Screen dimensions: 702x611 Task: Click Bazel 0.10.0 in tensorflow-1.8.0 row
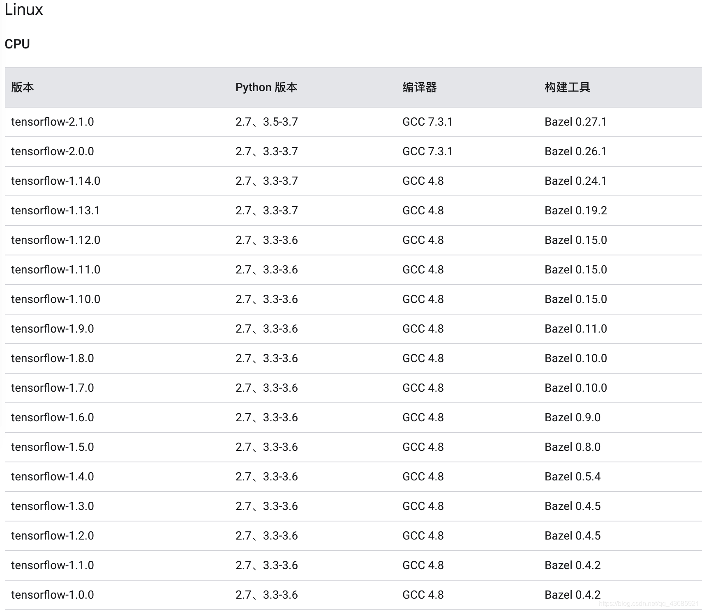[576, 358]
